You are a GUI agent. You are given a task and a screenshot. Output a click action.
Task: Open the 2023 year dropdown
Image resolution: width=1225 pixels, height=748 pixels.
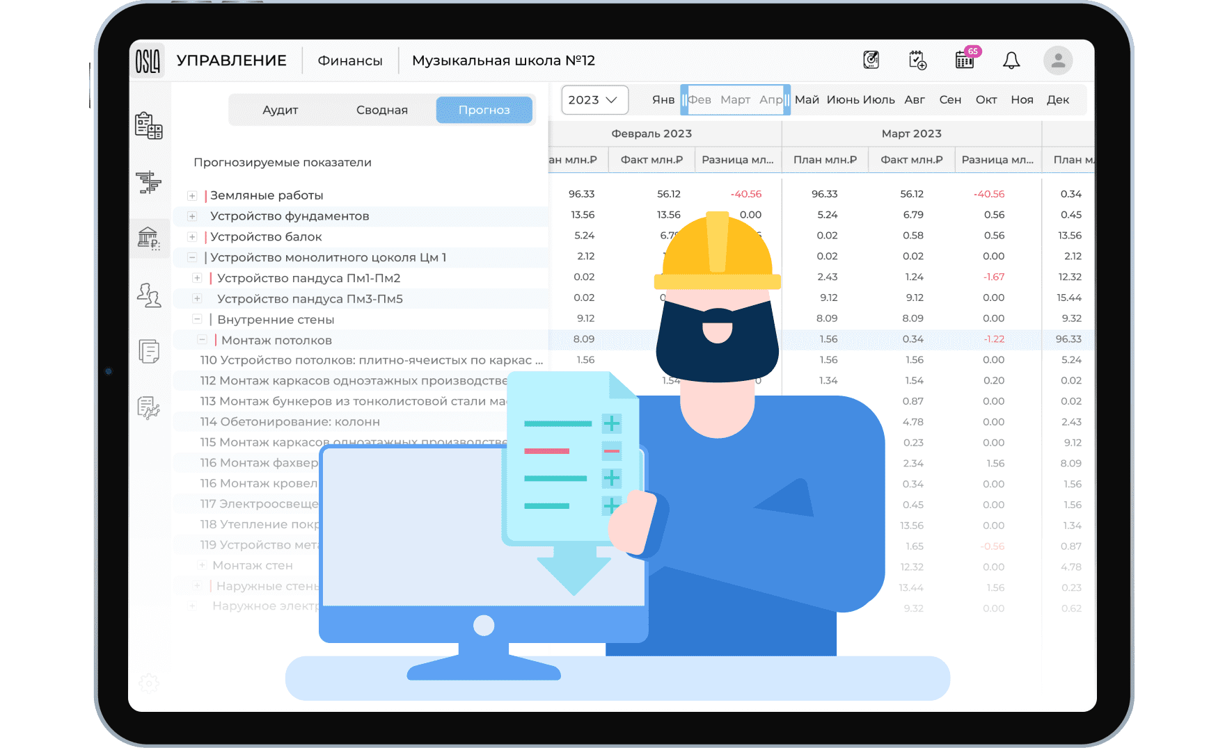594,100
